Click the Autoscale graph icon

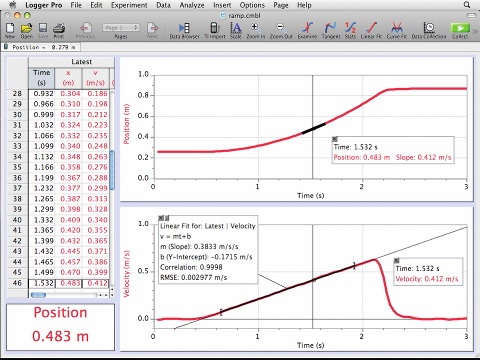[235, 28]
